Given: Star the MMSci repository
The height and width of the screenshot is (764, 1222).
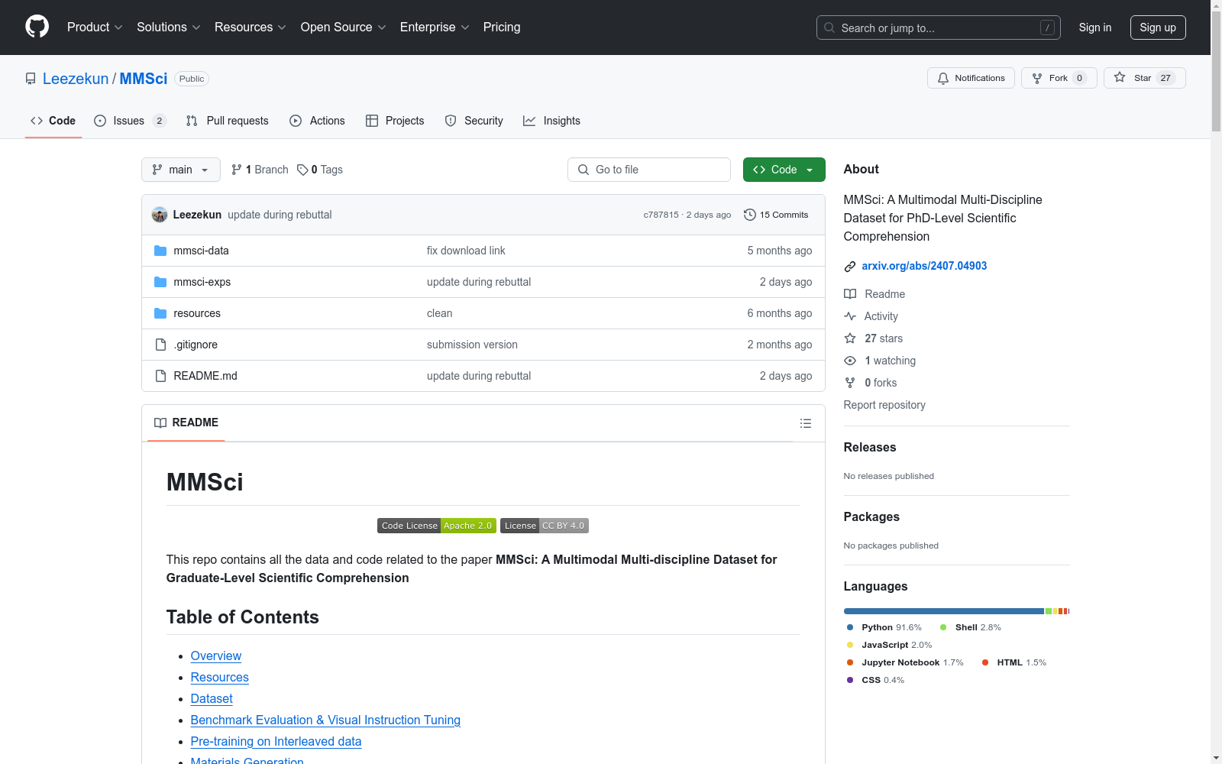Looking at the screenshot, I should pyautogui.click(x=1144, y=78).
